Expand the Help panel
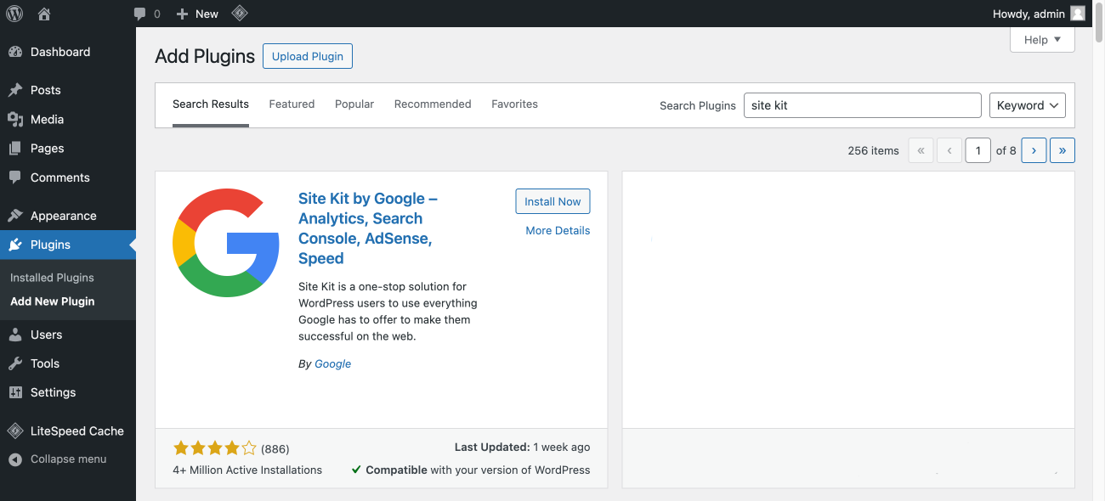The height and width of the screenshot is (501, 1105). 1042,39
